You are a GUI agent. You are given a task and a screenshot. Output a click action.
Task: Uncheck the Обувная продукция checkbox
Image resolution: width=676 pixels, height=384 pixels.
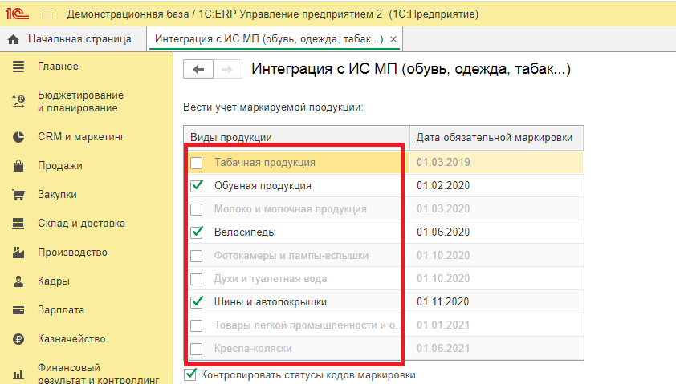(197, 186)
